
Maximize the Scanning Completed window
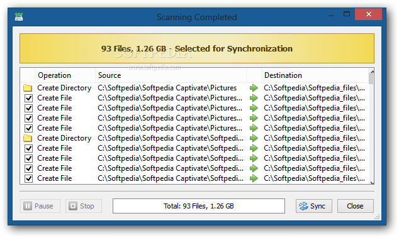pos(347,14)
